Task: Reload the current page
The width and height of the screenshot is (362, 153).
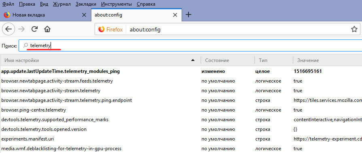Action: pyautogui.click(x=35, y=29)
